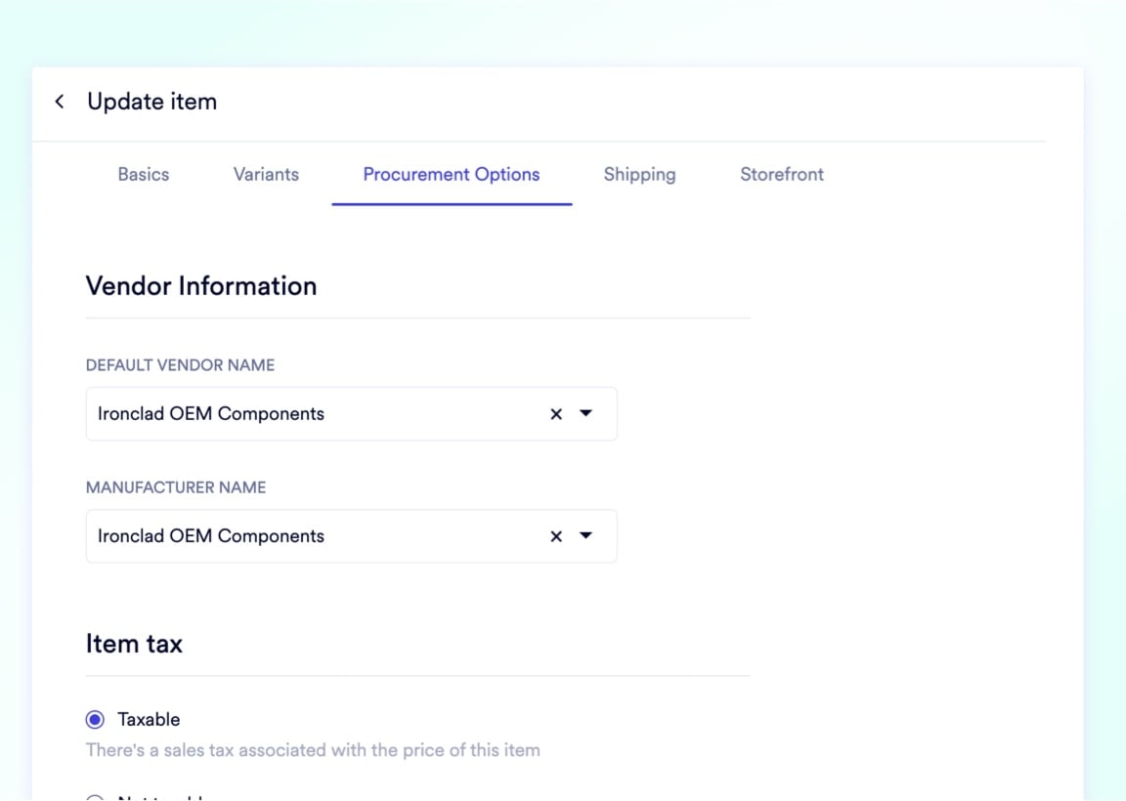1126x801 pixels.
Task: Click the Vendor Information section heading
Action: [x=201, y=286]
